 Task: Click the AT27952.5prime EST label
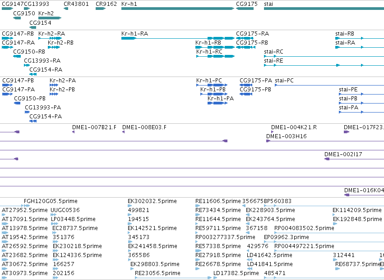[x=25, y=210]
